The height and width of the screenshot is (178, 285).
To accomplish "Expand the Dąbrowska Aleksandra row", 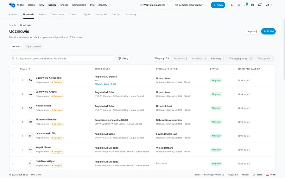I will pos(22,80).
